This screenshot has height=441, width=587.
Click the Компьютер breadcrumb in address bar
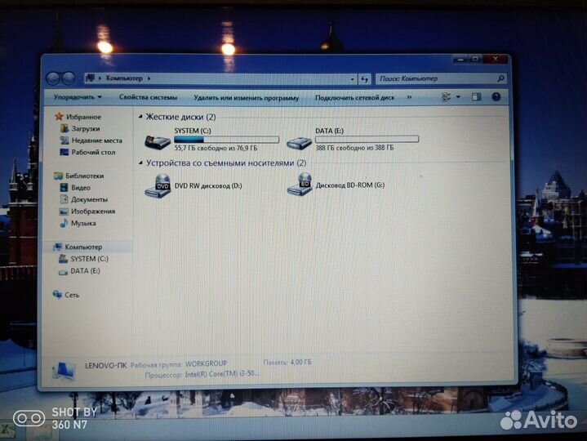click(x=124, y=78)
